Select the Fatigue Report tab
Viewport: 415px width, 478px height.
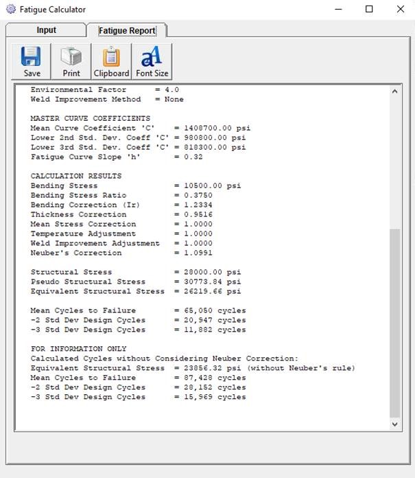(127, 30)
